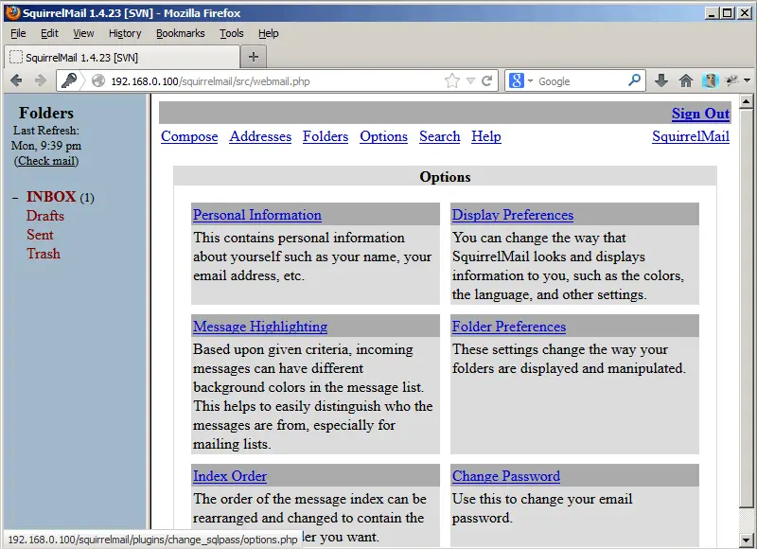Open the address bar history dropdown arrow

[470, 81]
